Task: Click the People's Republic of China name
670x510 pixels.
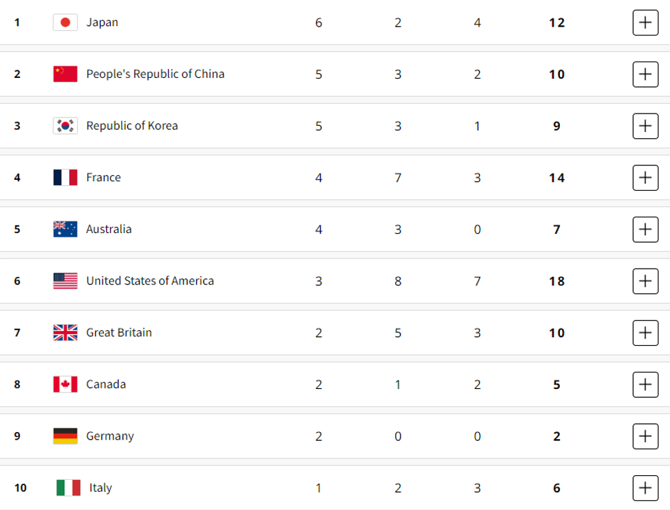Action: (155, 74)
